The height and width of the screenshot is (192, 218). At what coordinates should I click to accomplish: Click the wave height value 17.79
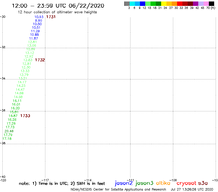coord(8,135)
